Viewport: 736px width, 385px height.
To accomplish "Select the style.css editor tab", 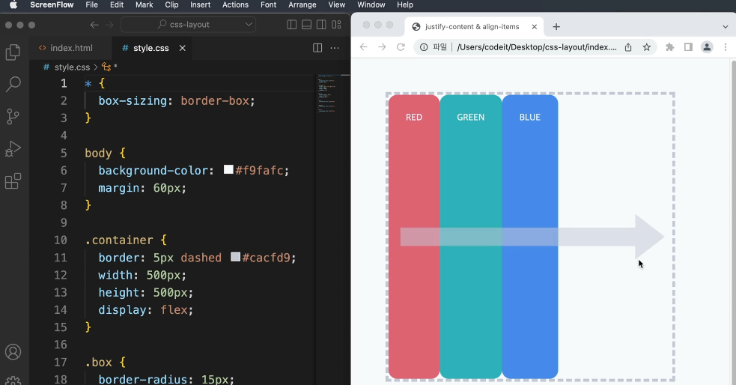I will (152, 48).
